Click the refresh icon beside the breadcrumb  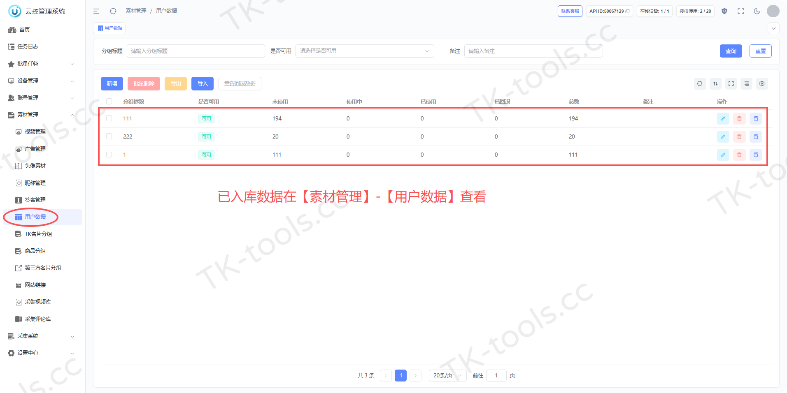coord(113,11)
